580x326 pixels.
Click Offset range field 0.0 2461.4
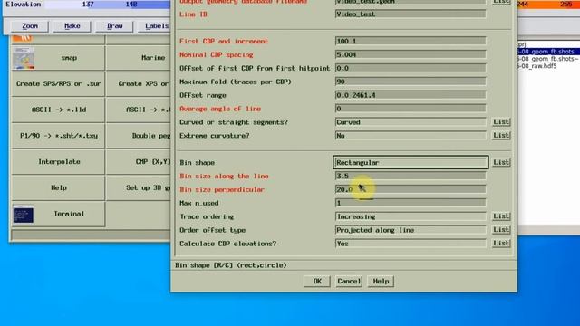pyautogui.click(x=411, y=95)
